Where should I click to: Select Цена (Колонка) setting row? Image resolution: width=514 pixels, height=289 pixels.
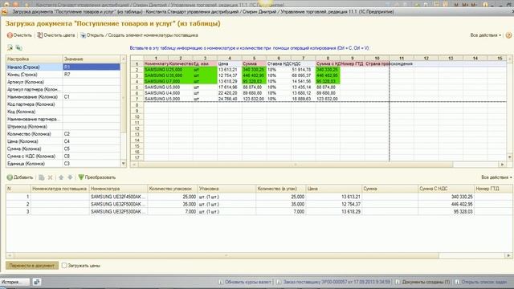[63, 141]
